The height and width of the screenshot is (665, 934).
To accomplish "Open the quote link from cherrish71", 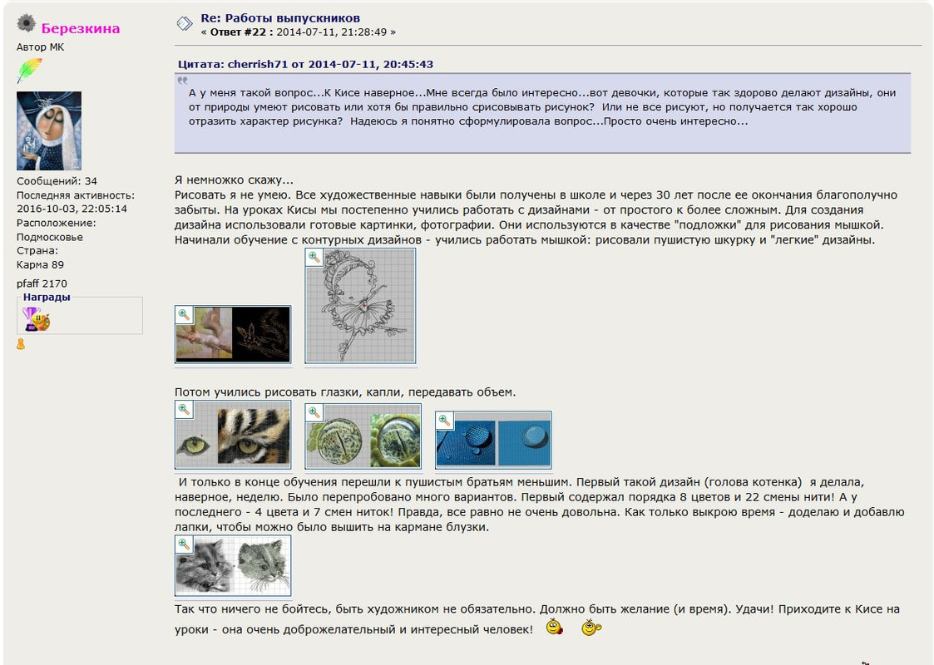I will (x=305, y=64).
